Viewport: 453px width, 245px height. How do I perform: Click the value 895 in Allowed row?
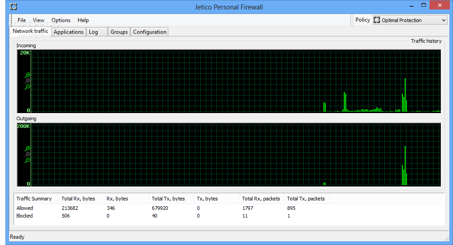[291, 208]
